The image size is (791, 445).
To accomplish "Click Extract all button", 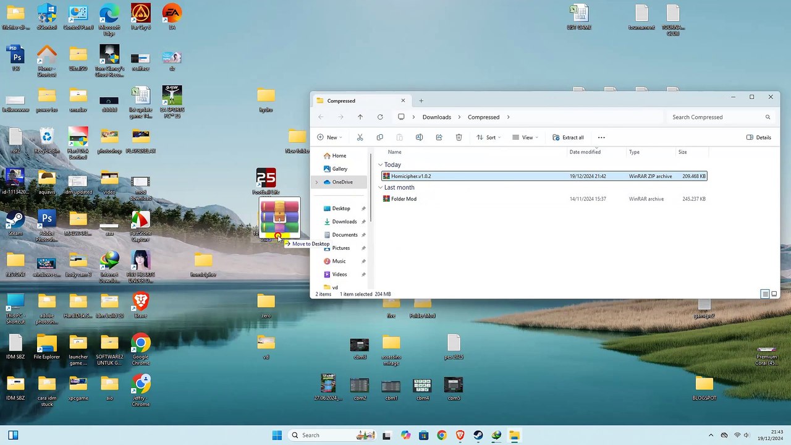I will coord(568,137).
